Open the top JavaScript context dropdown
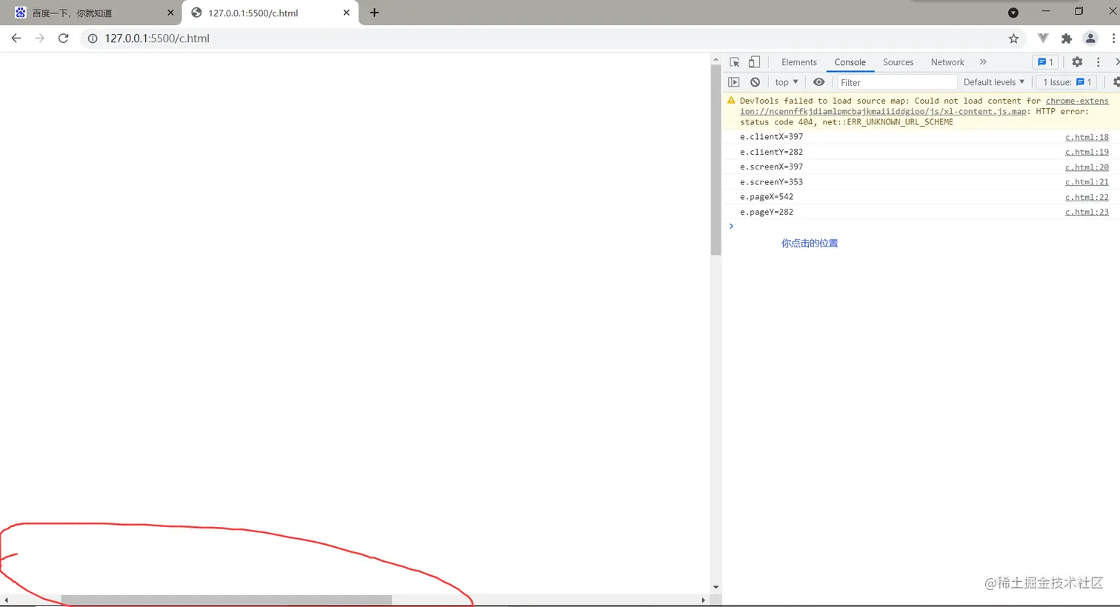The width and height of the screenshot is (1120, 607). coord(787,82)
